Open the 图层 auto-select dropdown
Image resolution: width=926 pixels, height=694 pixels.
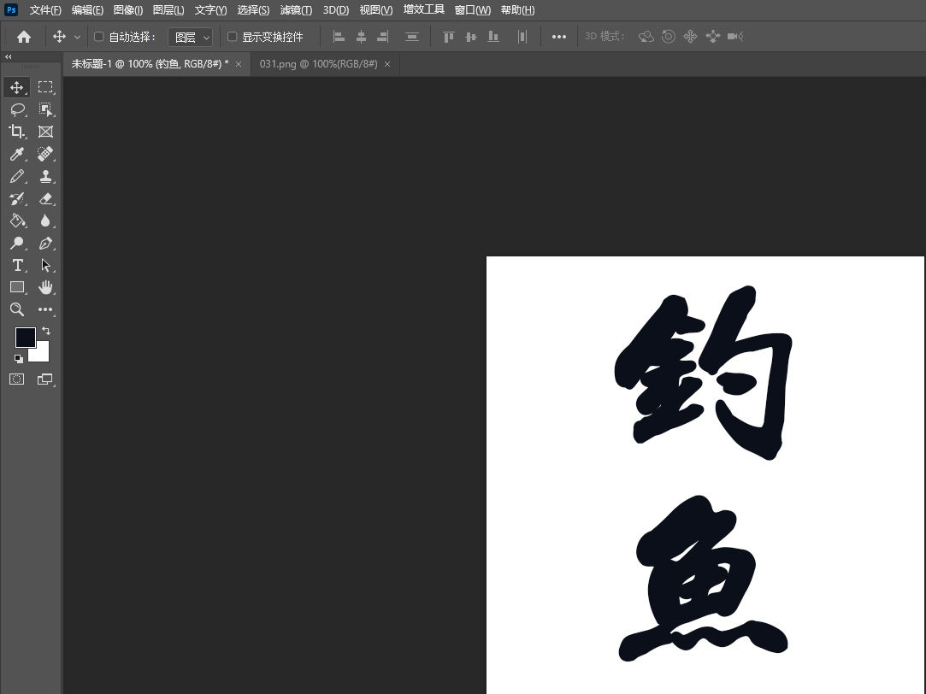(x=190, y=37)
